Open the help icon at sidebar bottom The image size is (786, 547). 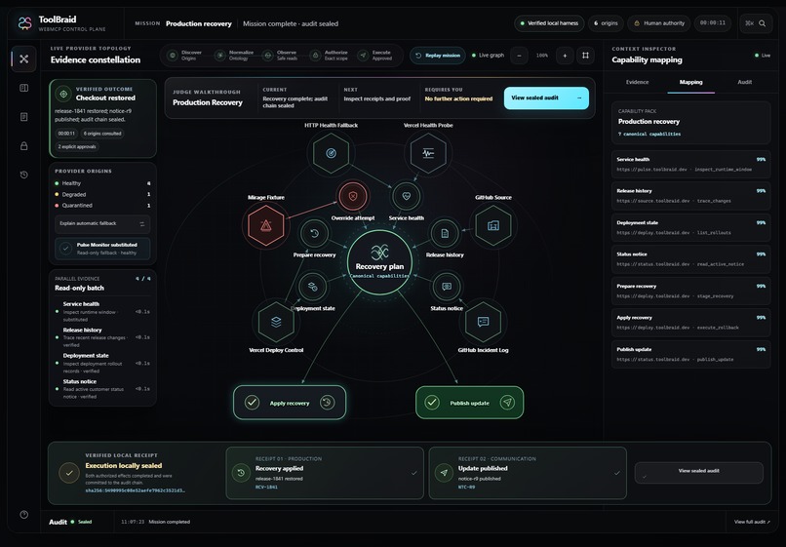click(x=23, y=515)
